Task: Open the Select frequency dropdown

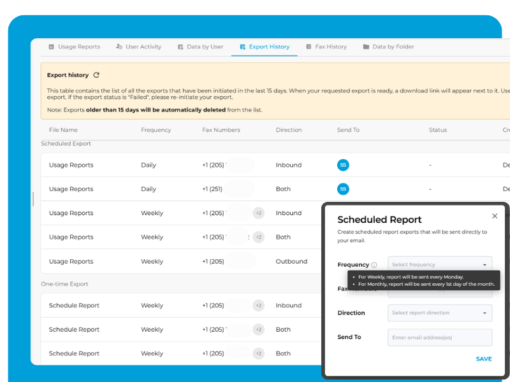Action: 440,265
